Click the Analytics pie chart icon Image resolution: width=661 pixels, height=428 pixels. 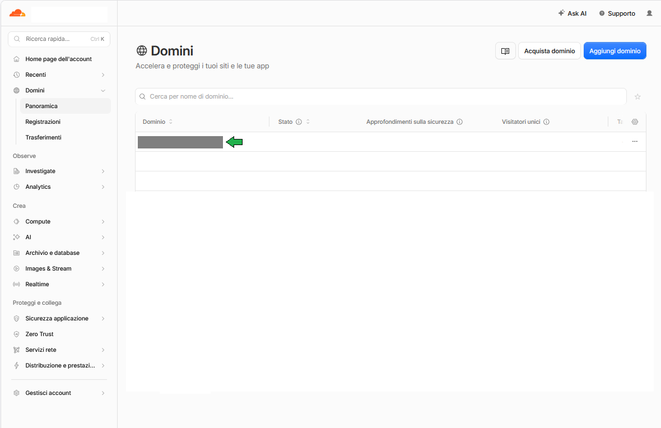click(x=16, y=187)
